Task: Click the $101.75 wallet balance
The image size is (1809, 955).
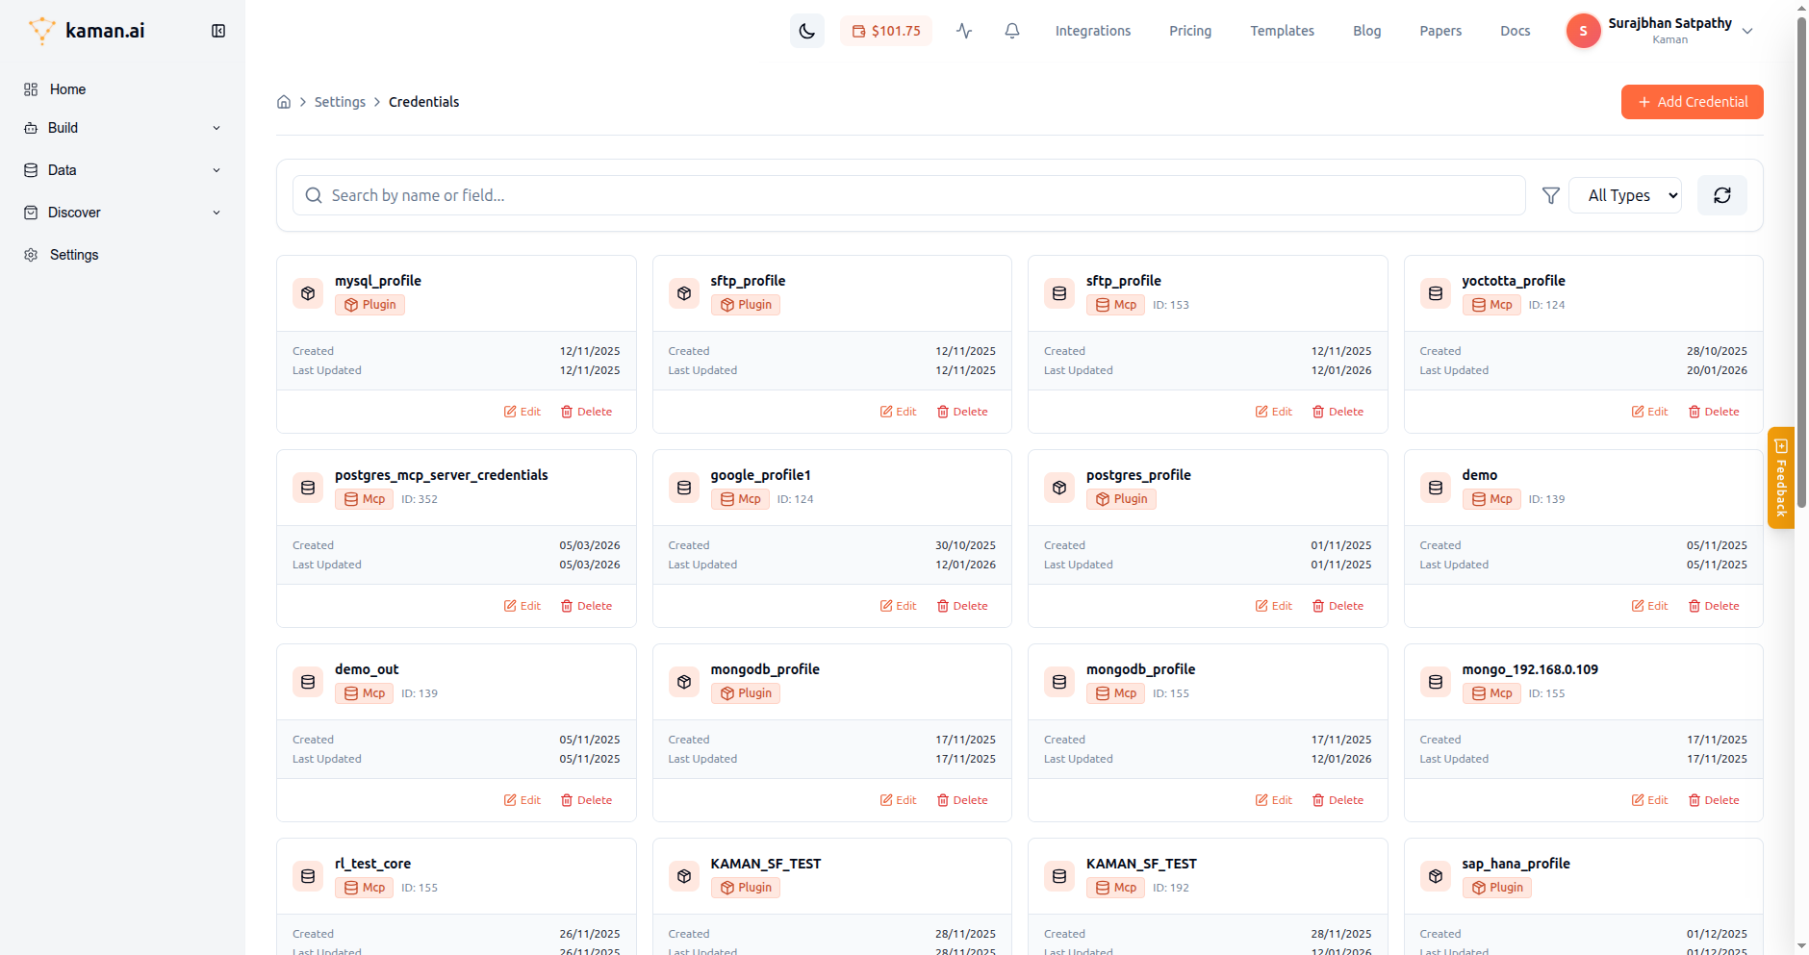Action: coord(886,31)
